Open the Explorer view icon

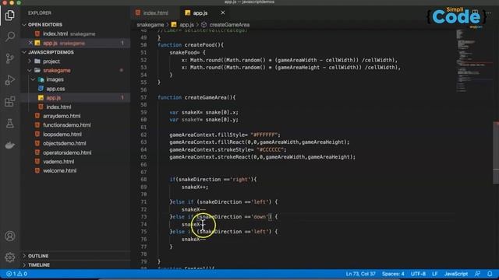(10, 16)
